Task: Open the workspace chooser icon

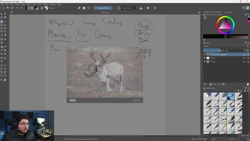Action: click(243, 8)
